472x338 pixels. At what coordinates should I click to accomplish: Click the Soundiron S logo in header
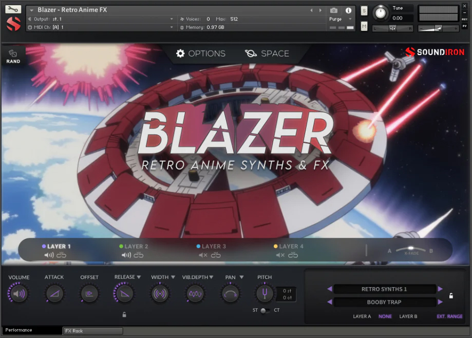pos(13,24)
